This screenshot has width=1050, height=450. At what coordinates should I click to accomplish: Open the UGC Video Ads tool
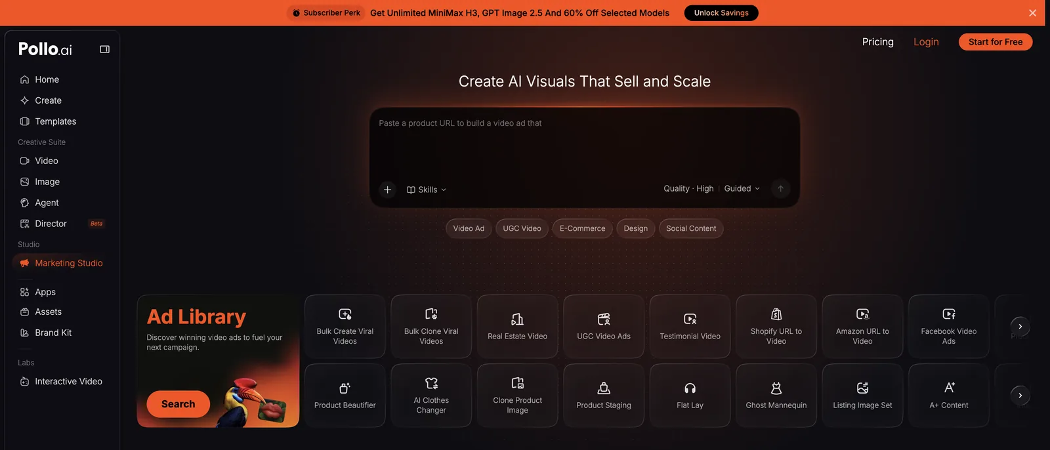point(604,327)
